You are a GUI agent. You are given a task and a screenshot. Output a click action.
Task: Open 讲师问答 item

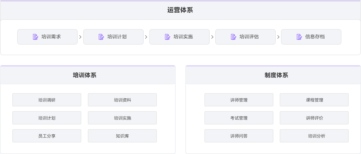(239, 136)
